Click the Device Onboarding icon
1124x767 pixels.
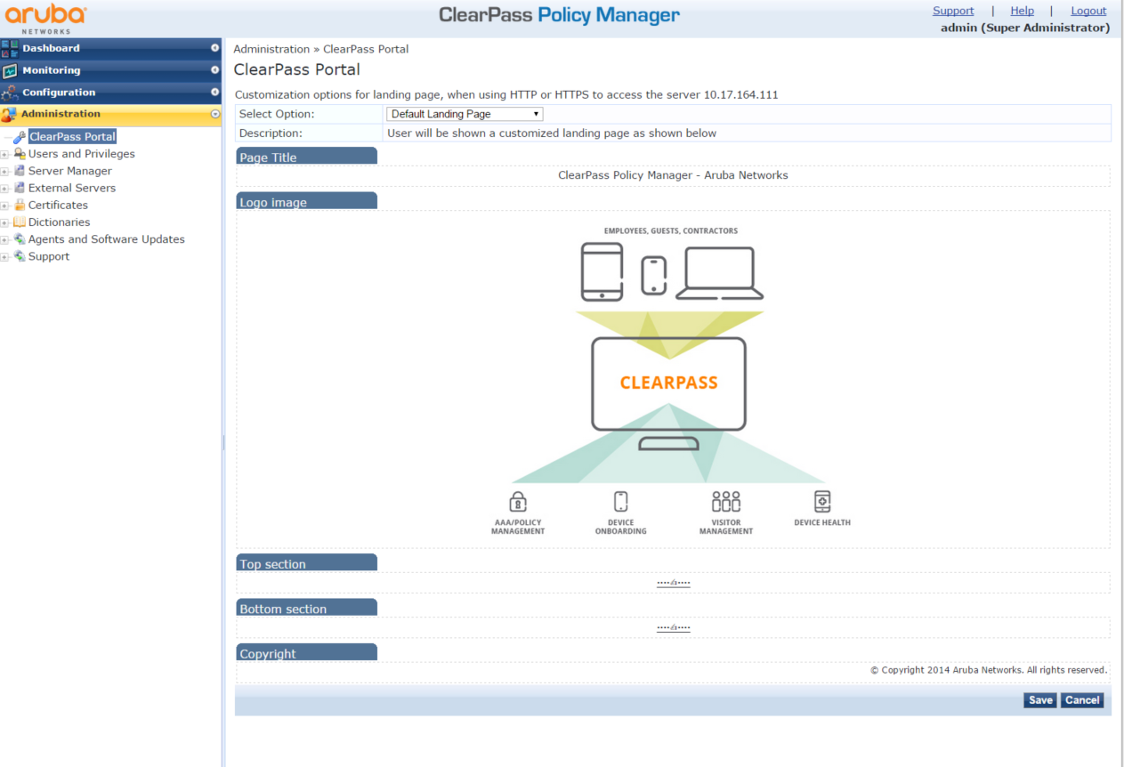tap(621, 501)
